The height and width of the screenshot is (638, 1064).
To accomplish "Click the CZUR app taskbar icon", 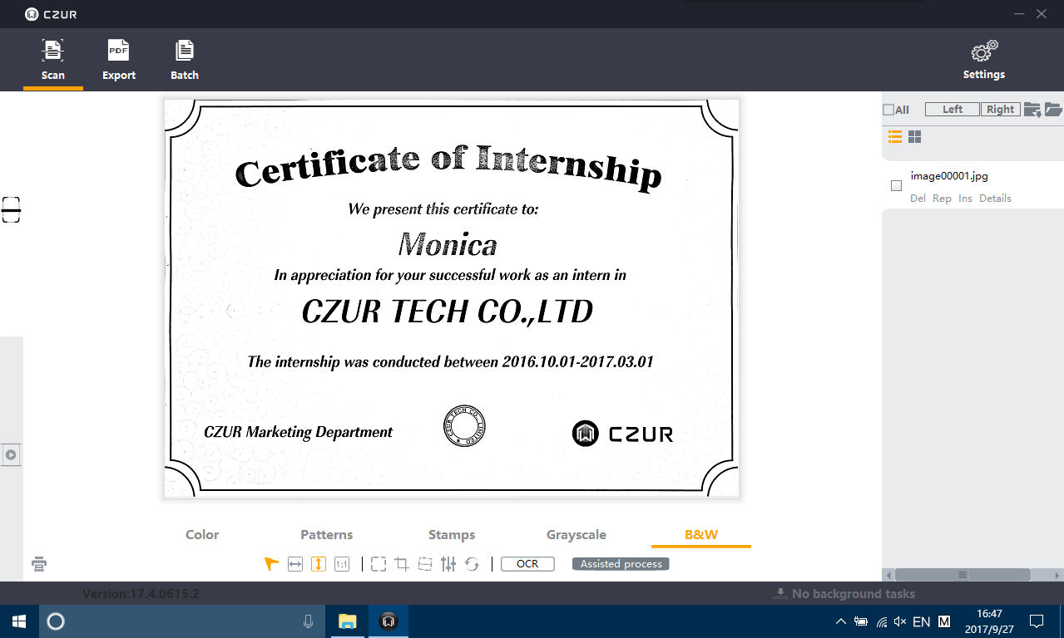I will tap(388, 621).
